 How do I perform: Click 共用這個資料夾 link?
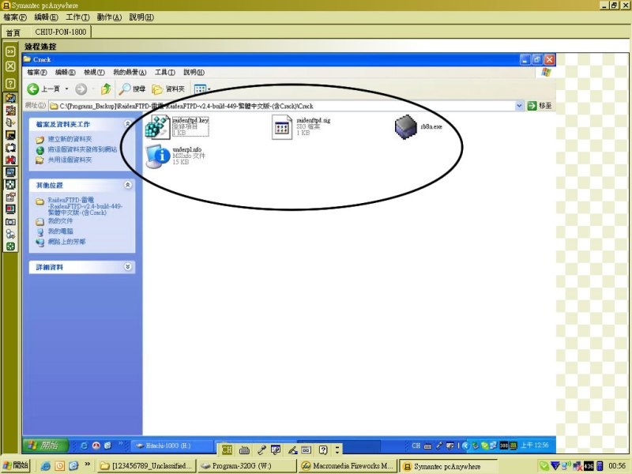coord(70,160)
